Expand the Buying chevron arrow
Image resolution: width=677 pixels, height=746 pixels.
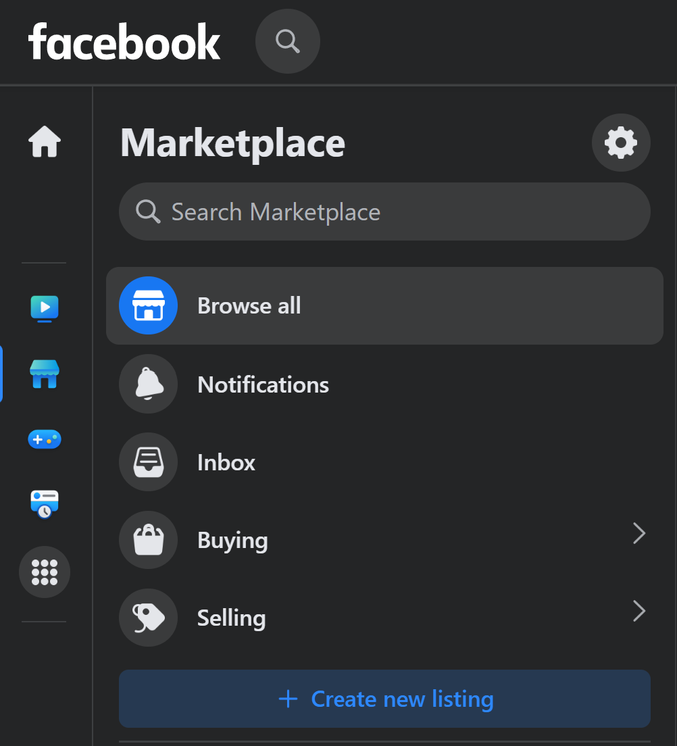click(639, 533)
